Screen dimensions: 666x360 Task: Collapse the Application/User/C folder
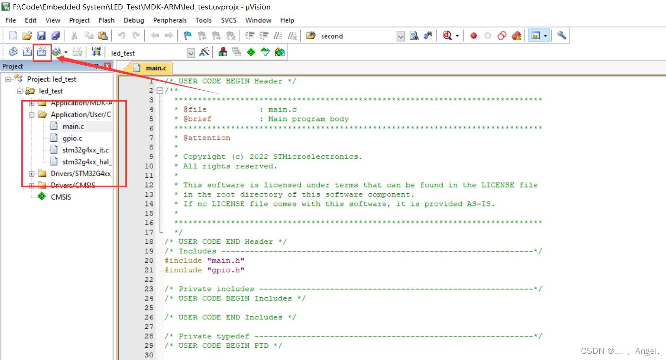32,114
